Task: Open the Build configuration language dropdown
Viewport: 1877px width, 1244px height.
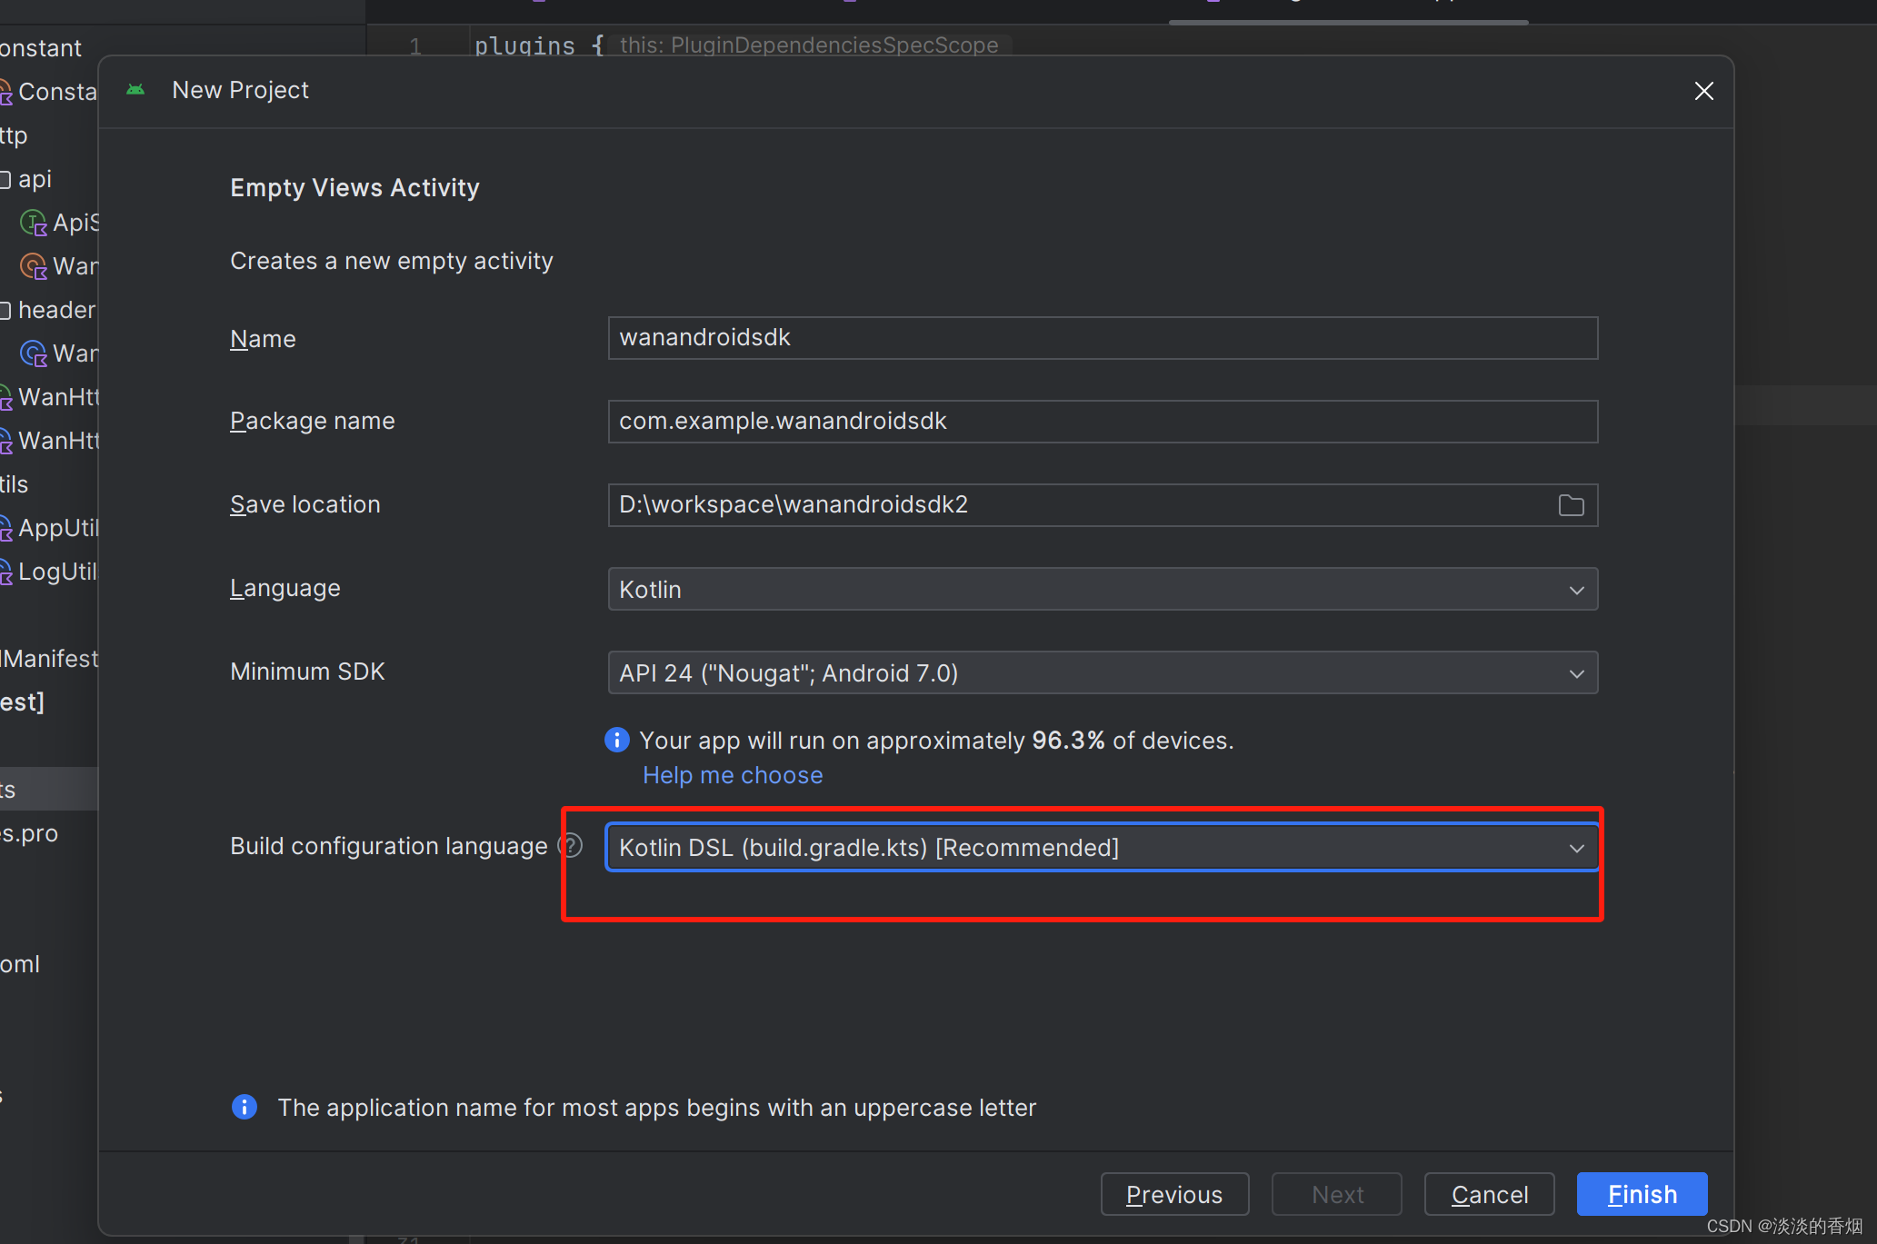Action: click(x=1103, y=847)
